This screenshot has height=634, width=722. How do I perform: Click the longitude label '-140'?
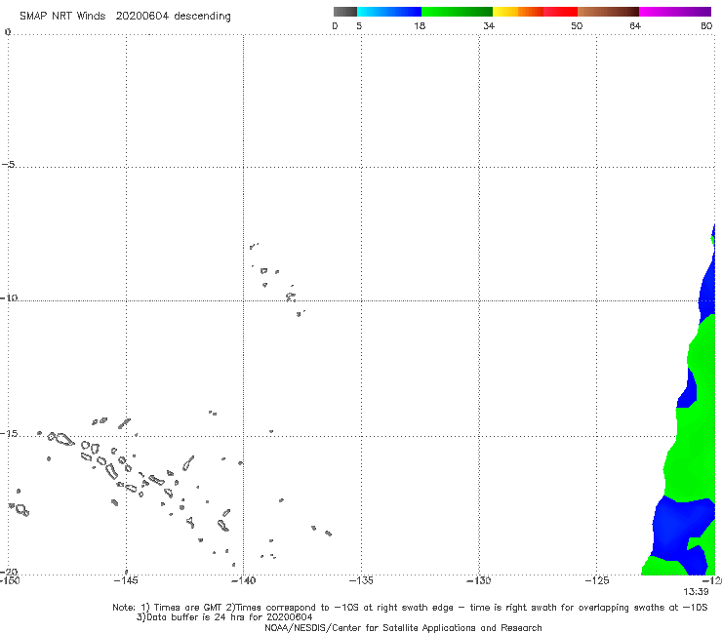(244, 580)
